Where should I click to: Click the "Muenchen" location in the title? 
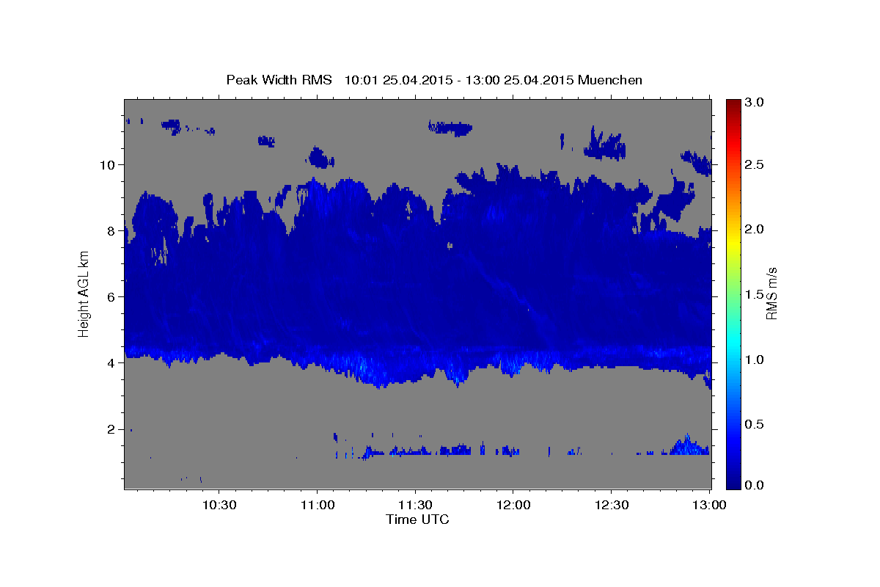610,79
